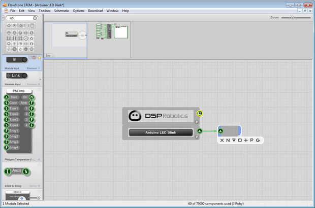Image resolution: width=315 pixels, height=208 pixels.
Task: Click the DSP Robotics logo panel
Action: tap(161, 116)
